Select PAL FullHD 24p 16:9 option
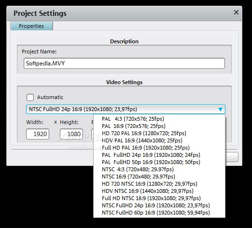The width and height of the screenshot is (252, 228). [x=159, y=155]
